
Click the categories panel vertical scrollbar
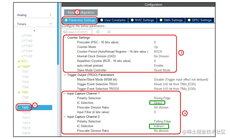(58, 34)
